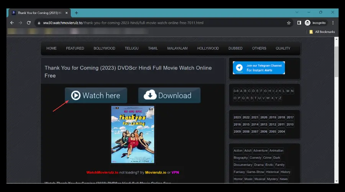Choose the Crime genre tag
345x192 pixels.
[x=267, y=157]
